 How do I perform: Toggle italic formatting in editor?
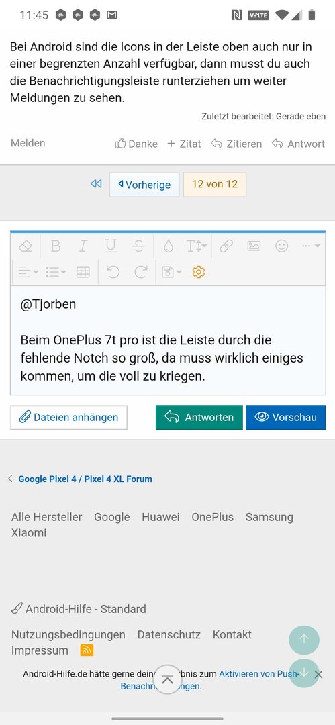[x=83, y=246]
